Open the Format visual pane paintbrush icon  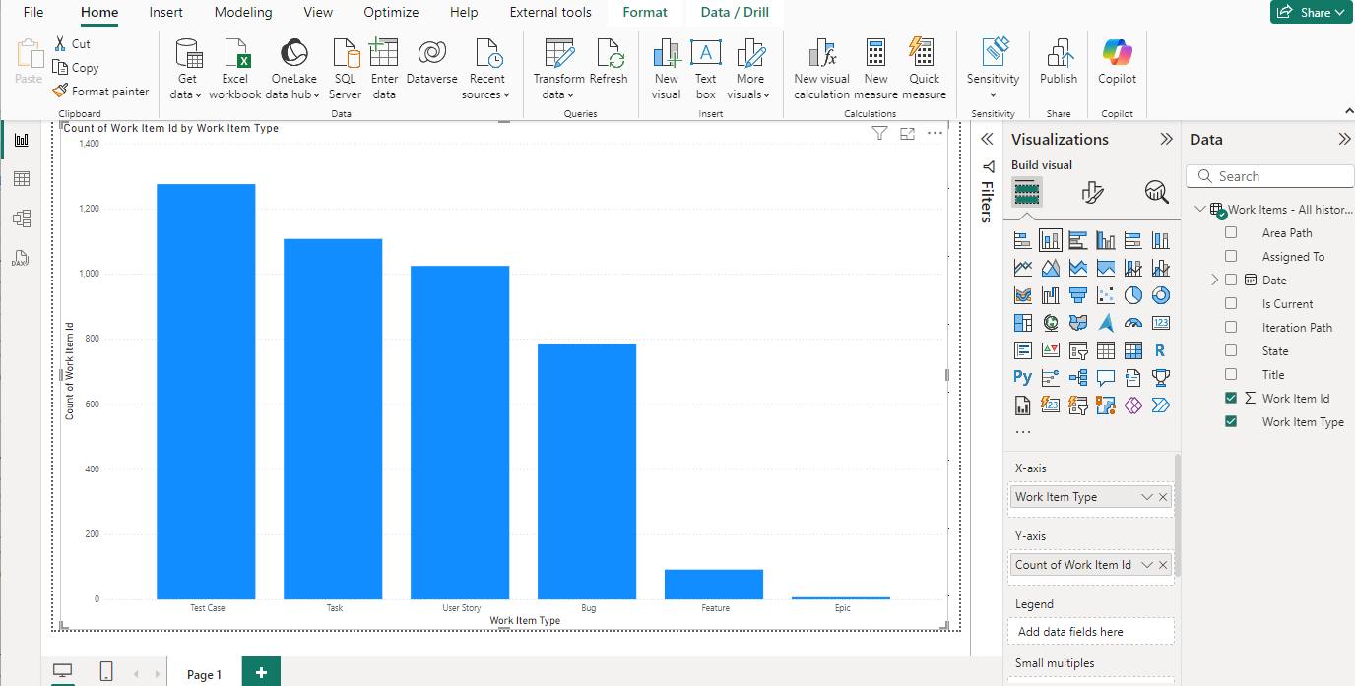click(1091, 193)
